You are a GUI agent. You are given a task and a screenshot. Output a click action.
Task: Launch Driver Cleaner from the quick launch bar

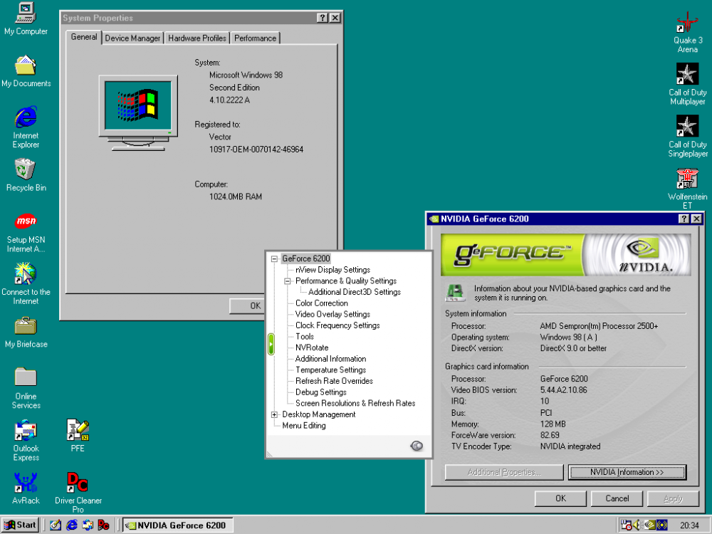pos(103,525)
